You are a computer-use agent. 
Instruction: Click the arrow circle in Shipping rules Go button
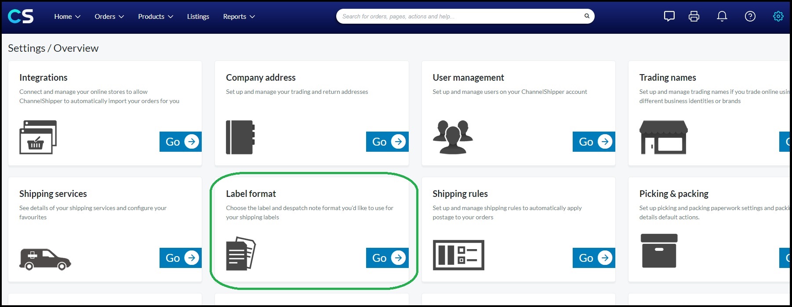click(605, 258)
